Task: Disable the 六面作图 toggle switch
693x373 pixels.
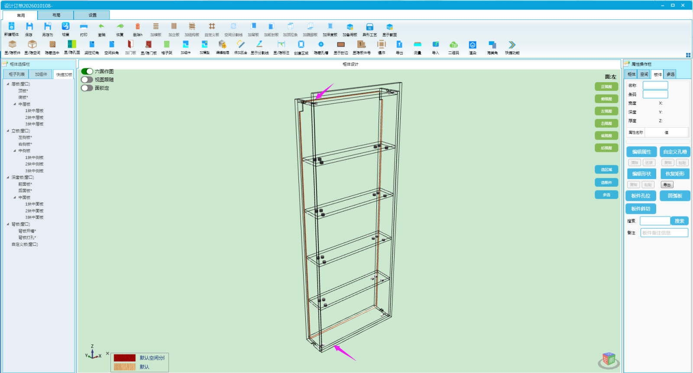Action: [x=87, y=71]
